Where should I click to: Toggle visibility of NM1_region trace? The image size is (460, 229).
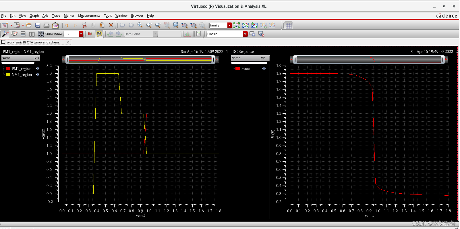point(37,75)
